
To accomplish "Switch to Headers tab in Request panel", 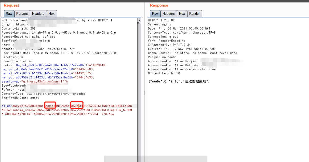I will pos(38,14).
